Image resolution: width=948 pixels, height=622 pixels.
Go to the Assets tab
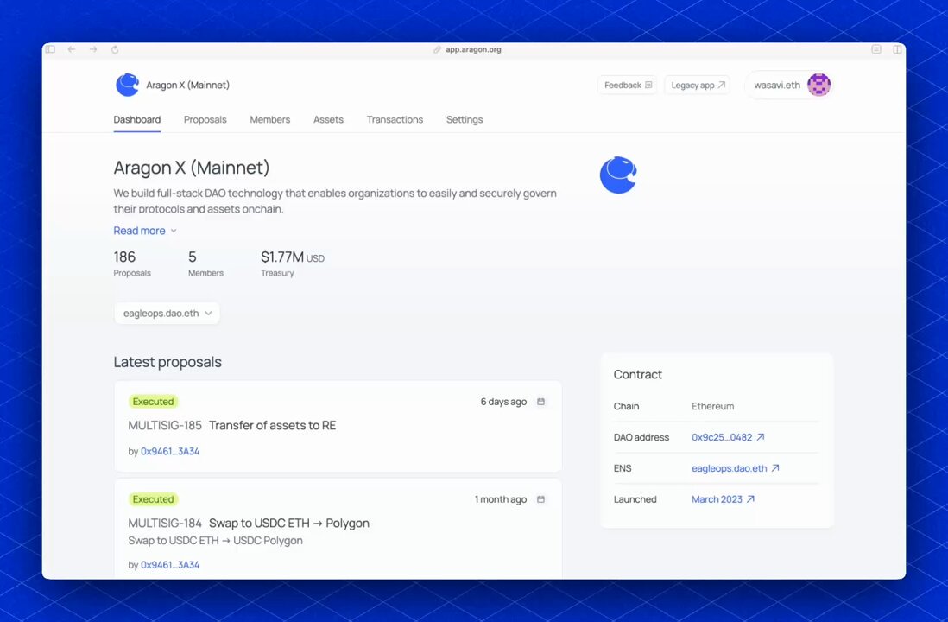tap(328, 120)
